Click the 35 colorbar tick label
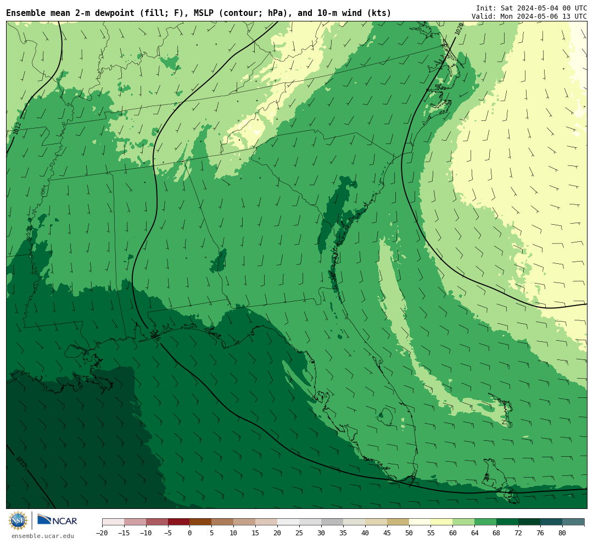Image resolution: width=593 pixels, height=543 pixels. pos(343,533)
